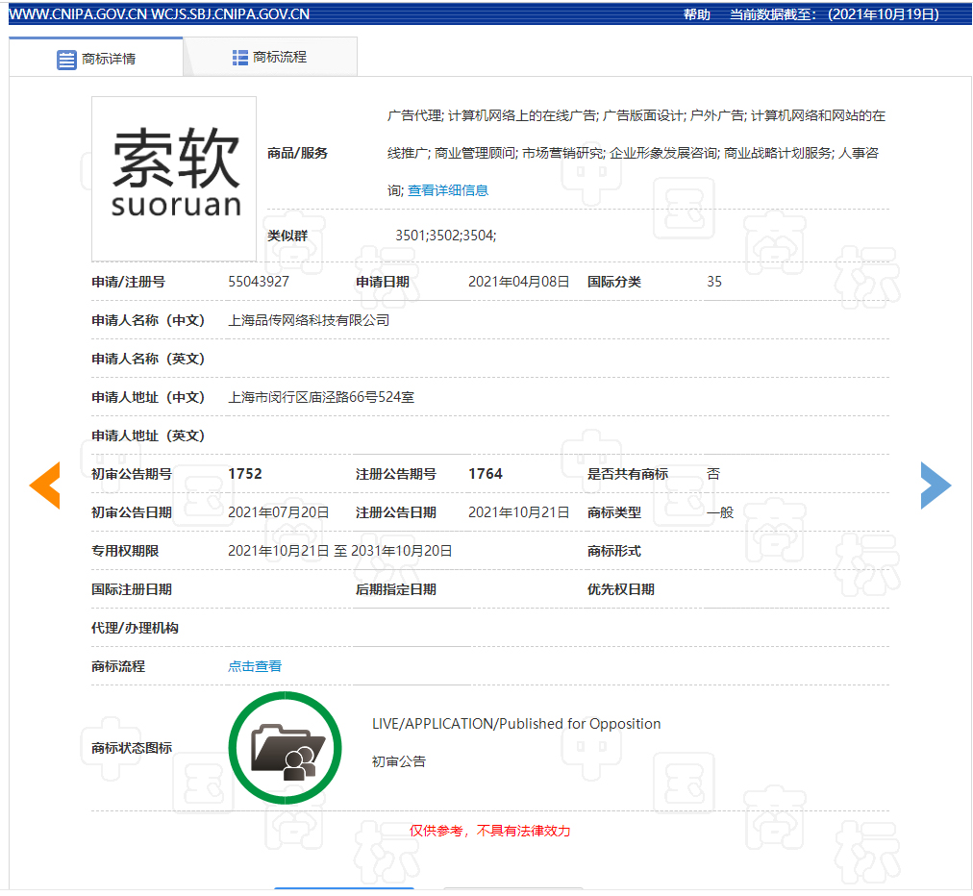Click the blue bar at the page bottom
This screenshot has width=973, height=896.
point(343,891)
